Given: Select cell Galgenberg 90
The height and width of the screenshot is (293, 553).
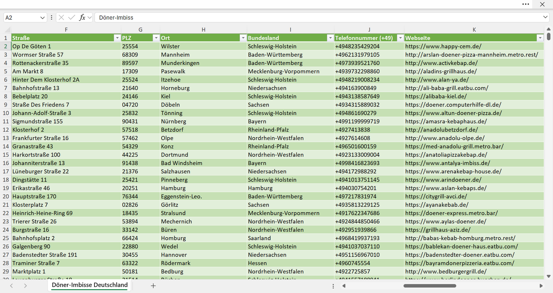Looking at the screenshot, I should click(66, 246).
